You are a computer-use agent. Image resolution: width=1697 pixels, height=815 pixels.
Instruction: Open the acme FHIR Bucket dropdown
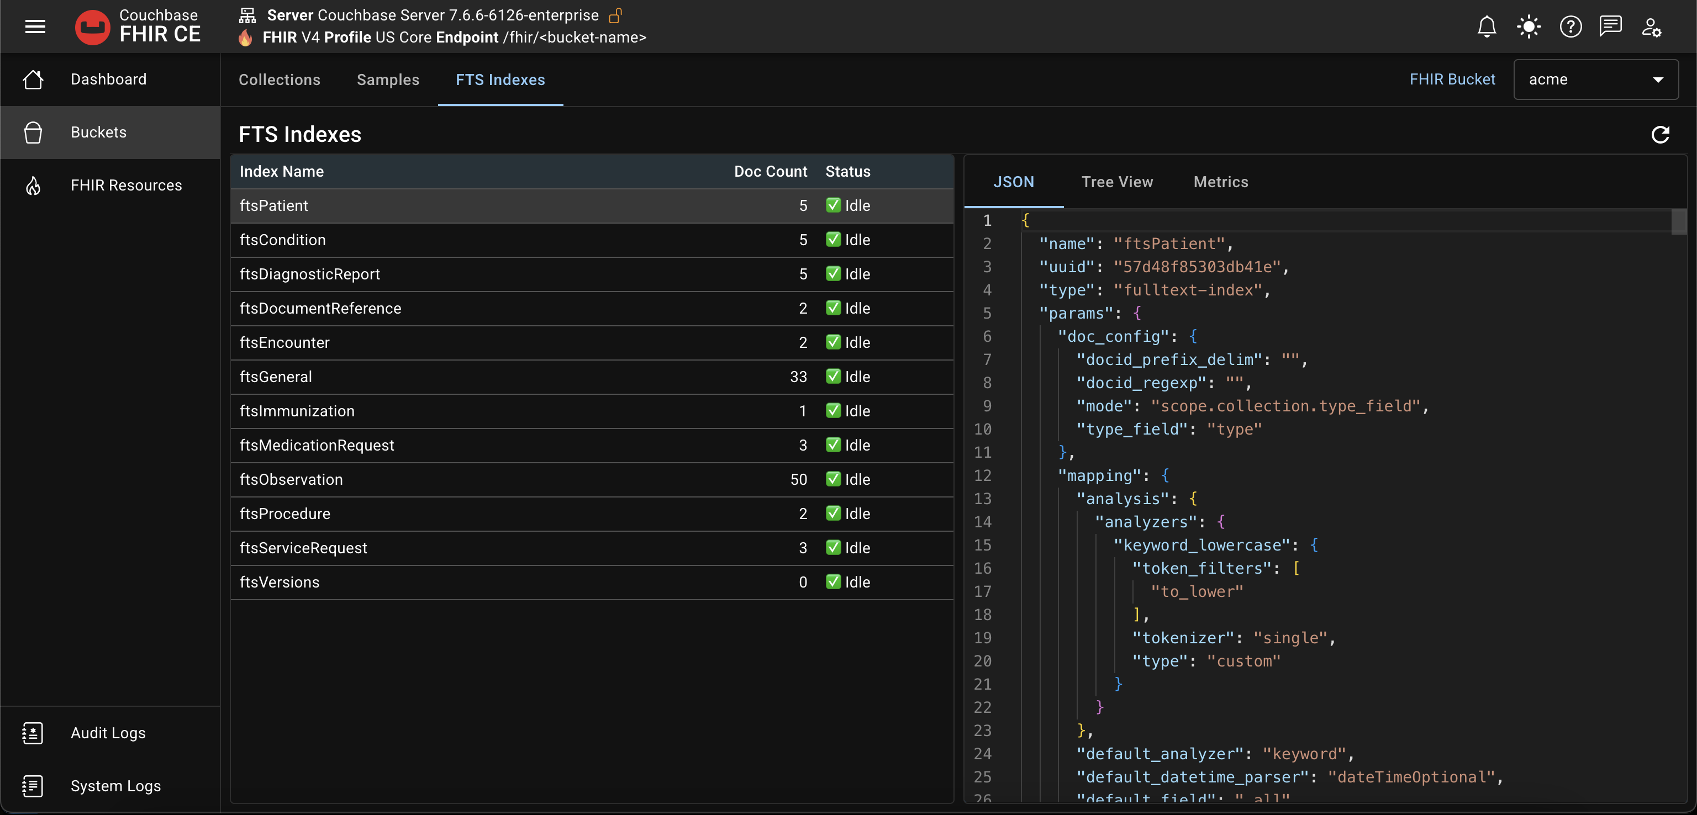(1581, 80)
